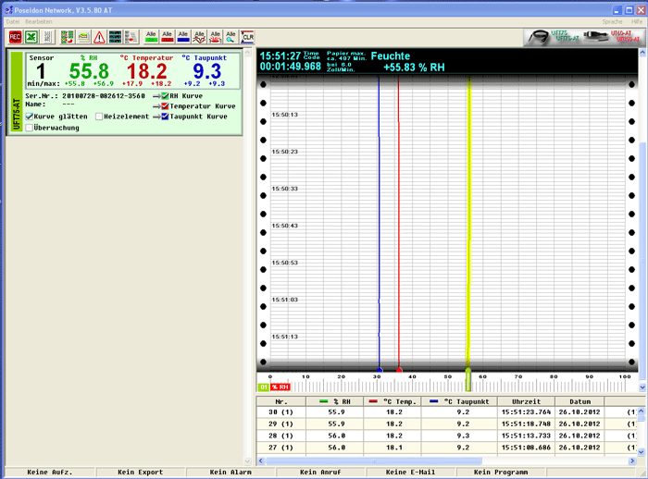Click the table vertical scroll down arrow
This screenshot has width=648, height=479.
(x=641, y=452)
